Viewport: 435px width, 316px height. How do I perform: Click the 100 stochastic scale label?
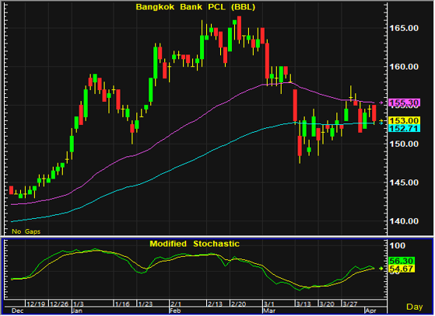coord(398,245)
